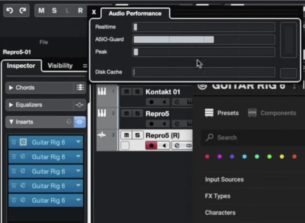305x223 pixels.
Task: Mute the Kontakt 01 track
Action: click(126, 92)
